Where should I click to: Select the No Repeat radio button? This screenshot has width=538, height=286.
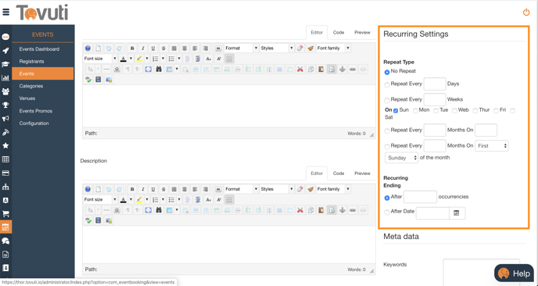coord(387,72)
